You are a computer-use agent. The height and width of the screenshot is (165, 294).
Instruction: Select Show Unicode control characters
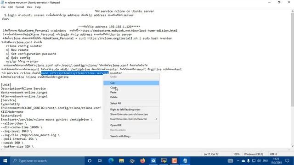pos(131,114)
